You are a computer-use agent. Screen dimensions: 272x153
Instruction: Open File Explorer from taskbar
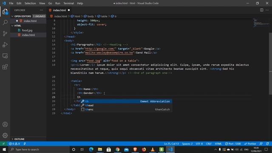tap(100, 149)
